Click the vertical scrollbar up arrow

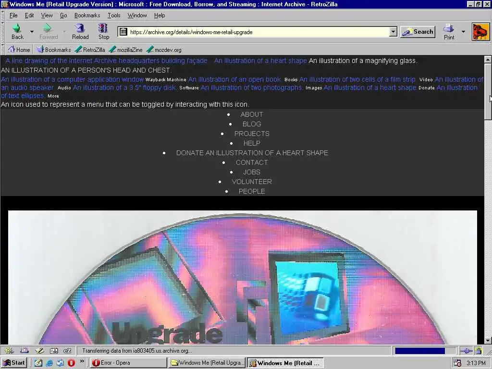[488, 59]
